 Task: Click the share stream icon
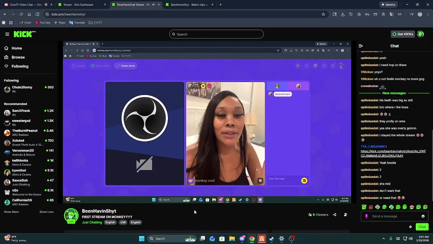pos(335,215)
